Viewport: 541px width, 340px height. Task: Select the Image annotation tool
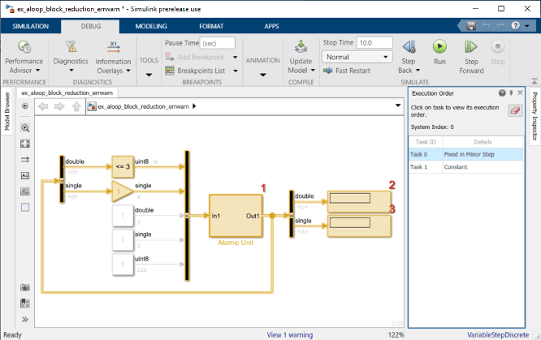(25, 191)
